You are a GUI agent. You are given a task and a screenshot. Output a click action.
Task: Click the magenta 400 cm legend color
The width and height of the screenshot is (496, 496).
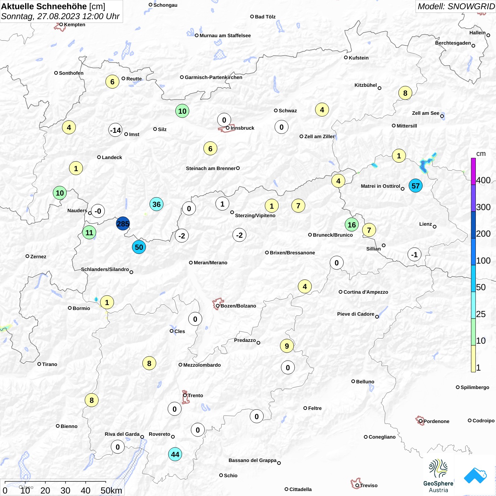473,171
